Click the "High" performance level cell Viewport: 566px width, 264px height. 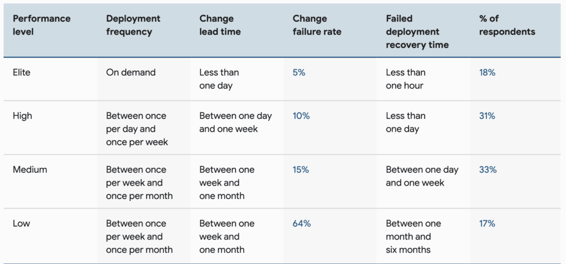tap(23, 116)
